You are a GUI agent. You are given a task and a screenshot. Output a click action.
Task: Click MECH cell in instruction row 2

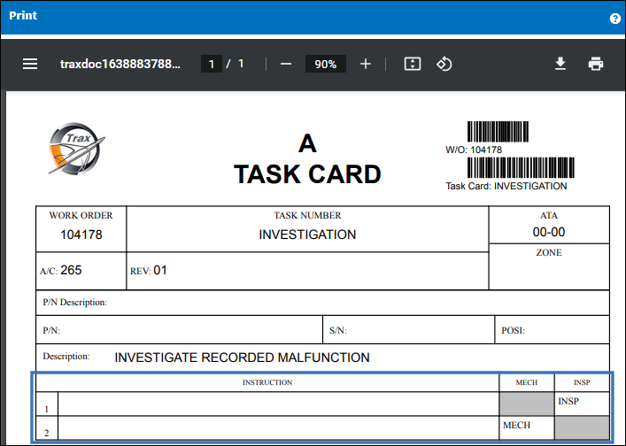(x=527, y=428)
